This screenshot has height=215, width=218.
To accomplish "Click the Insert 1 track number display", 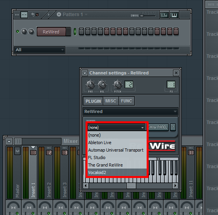I will [33, 153].
